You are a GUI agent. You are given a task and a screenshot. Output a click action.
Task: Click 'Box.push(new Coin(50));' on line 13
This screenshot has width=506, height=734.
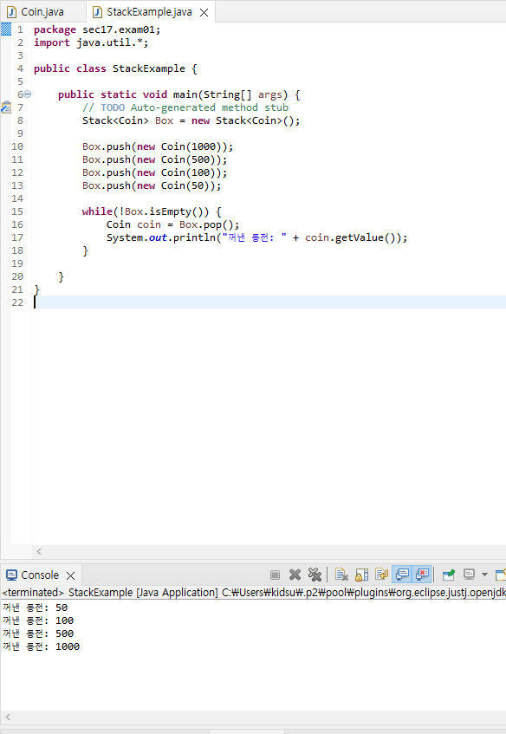[x=152, y=185]
